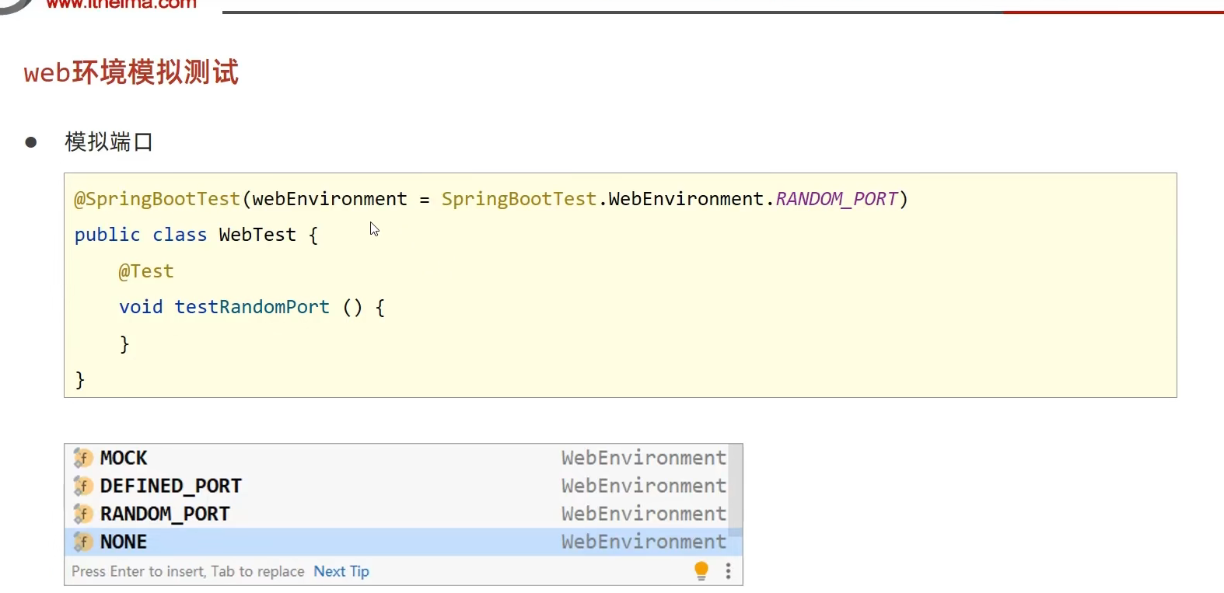The width and height of the screenshot is (1224, 593).
Task: Choose DEFINED_PORT completion entry
Action: coord(171,486)
